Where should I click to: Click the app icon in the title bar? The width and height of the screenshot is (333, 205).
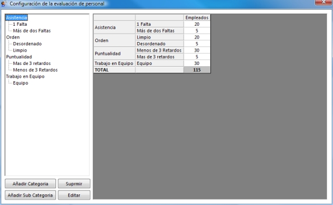(x=4, y=3)
